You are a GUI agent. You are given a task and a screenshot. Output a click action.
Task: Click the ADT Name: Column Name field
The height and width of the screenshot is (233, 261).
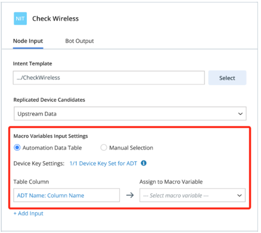pos(67,195)
